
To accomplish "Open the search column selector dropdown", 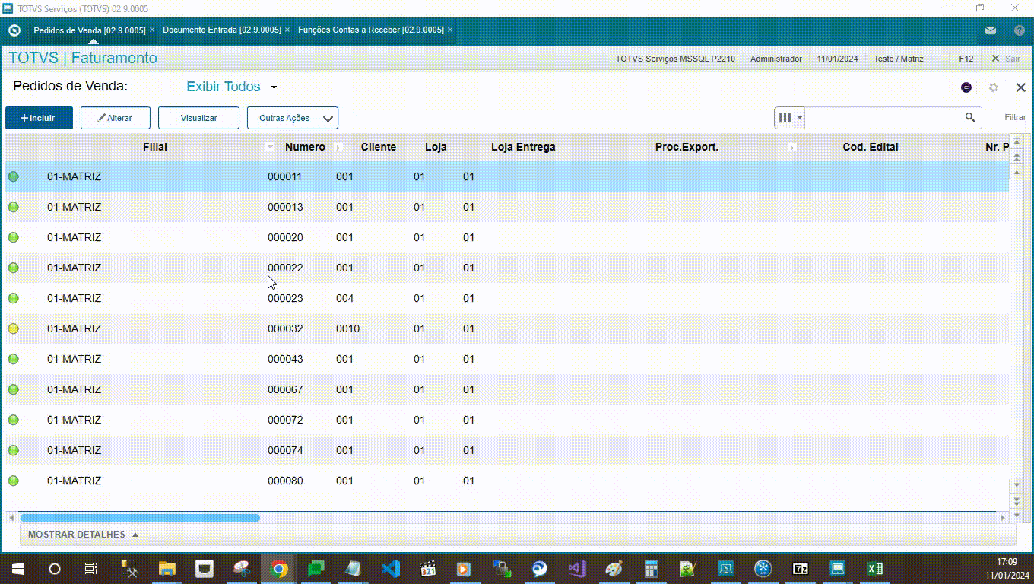I will tap(789, 117).
